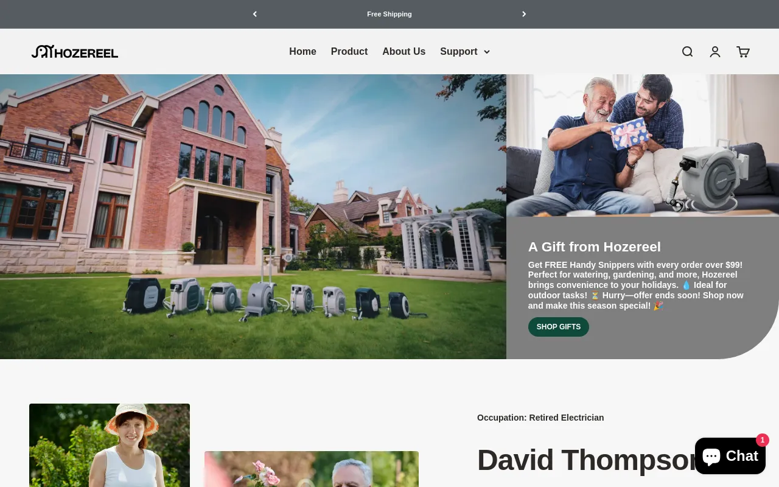Select the gift-giving men photo
The image size is (779, 487).
(x=642, y=145)
